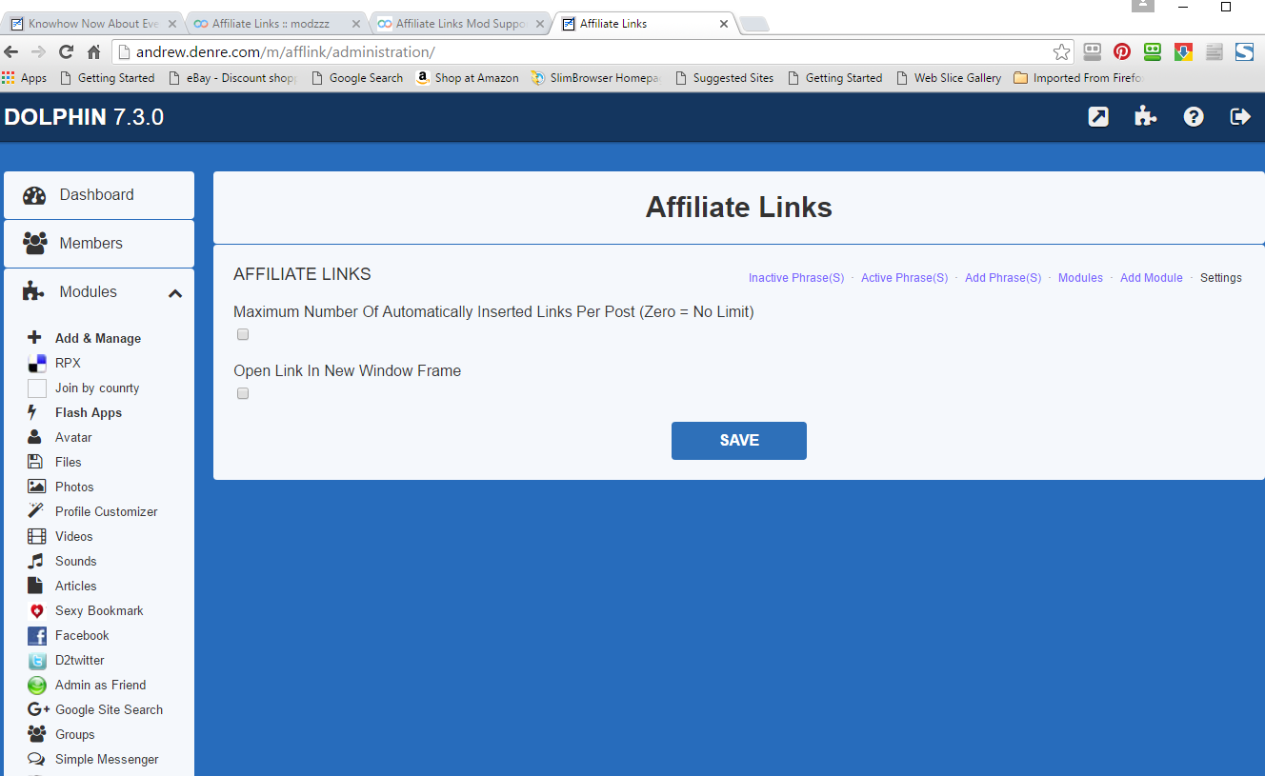Open the RPX module icon
Image resolution: width=1265 pixels, height=776 pixels.
coord(37,363)
